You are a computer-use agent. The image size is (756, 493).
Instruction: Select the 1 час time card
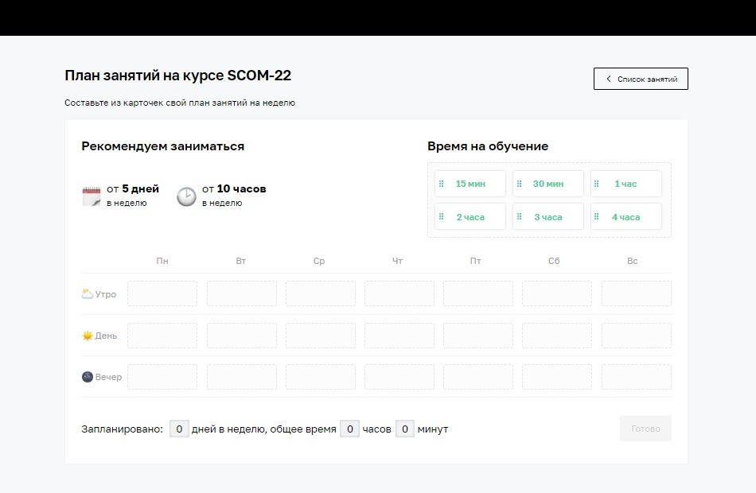point(626,184)
